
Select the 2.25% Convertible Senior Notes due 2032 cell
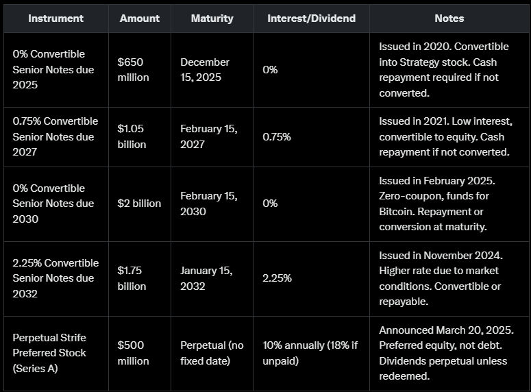(55, 278)
